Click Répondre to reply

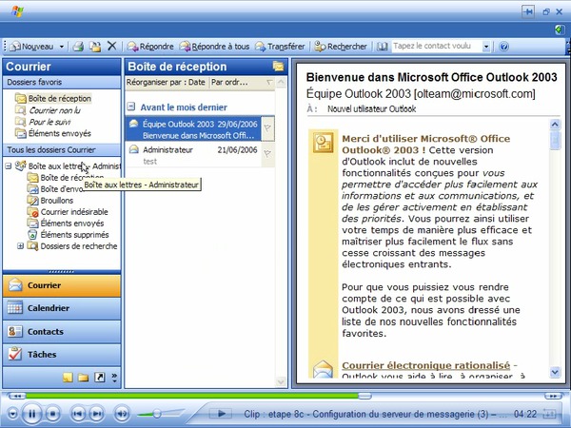150,47
